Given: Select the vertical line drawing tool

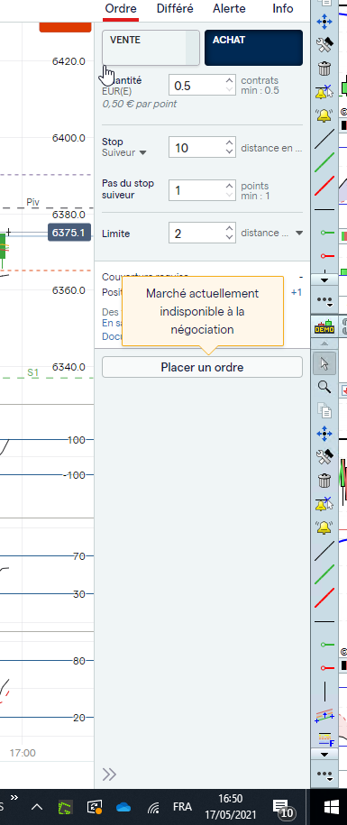Looking at the screenshot, I should pos(324,691).
